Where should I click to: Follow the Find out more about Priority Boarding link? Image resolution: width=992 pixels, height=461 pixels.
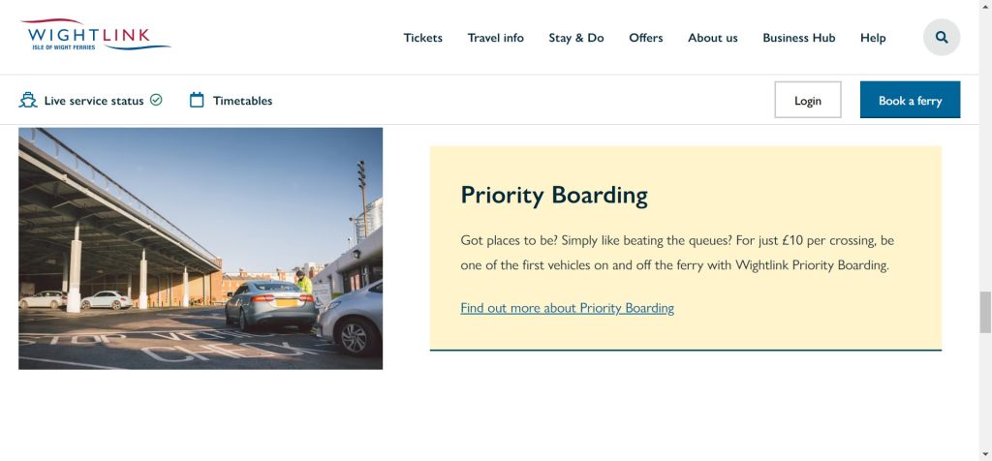pos(567,308)
